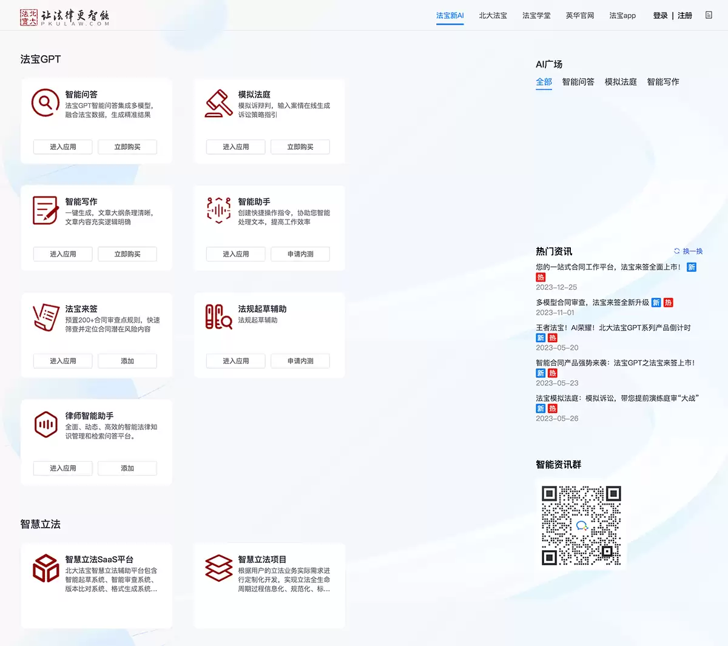Image resolution: width=728 pixels, height=646 pixels.
Task: Click 注册 to create an account
Action: pyautogui.click(x=685, y=16)
